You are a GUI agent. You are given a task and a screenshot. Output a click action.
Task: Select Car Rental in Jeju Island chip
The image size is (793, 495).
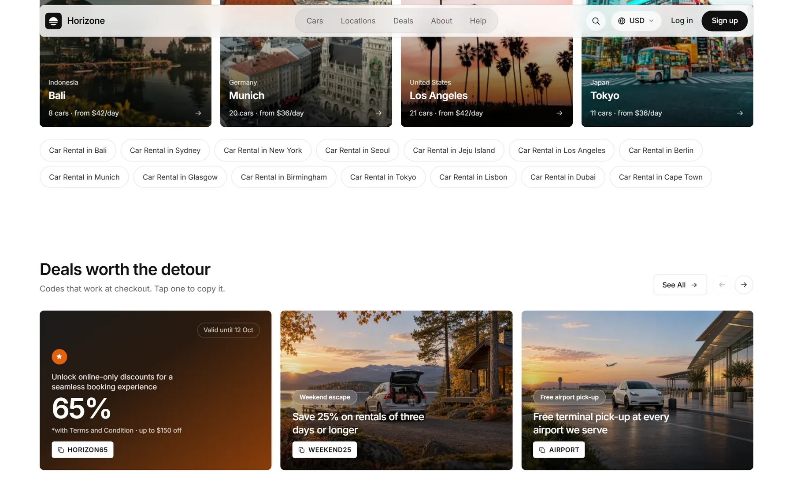point(454,150)
